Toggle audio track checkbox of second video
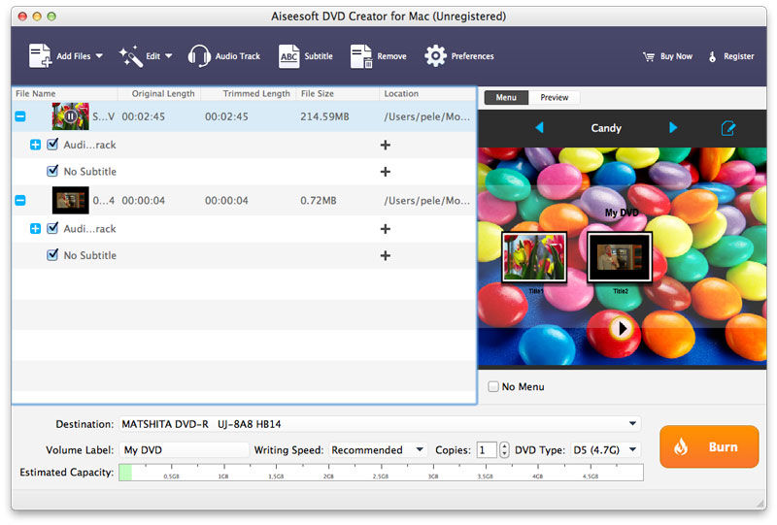Viewport: 777px width, 525px height. (52, 228)
